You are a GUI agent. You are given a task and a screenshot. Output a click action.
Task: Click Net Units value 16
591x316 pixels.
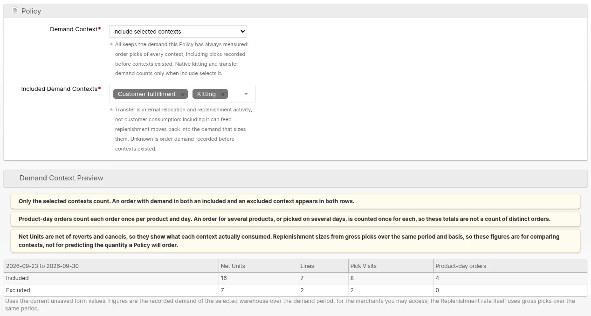click(x=224, y=278)
